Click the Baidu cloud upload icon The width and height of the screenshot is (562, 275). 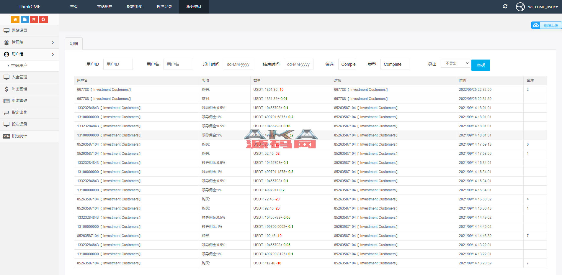536,25
